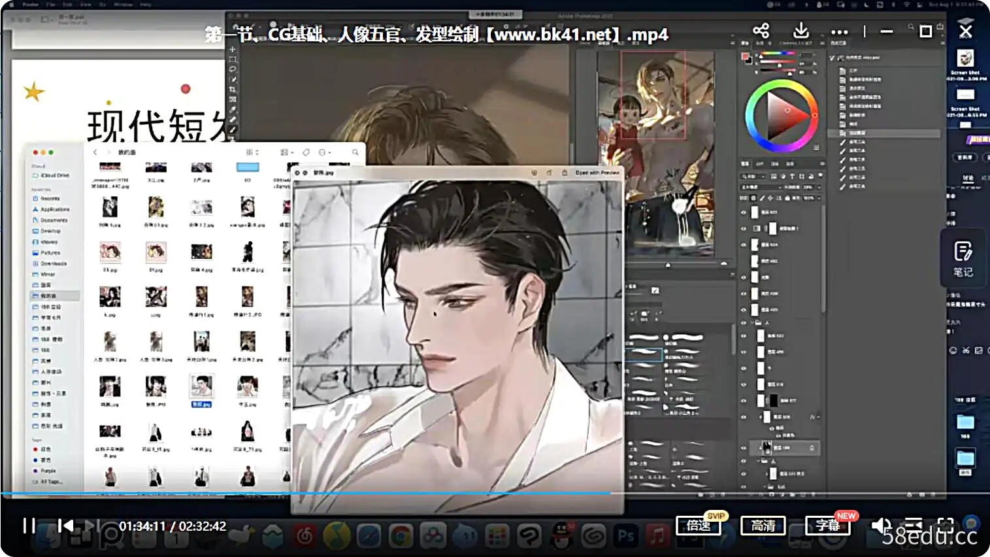
Task: Toggle visibility of layer 604
Action: click(744, 245)
